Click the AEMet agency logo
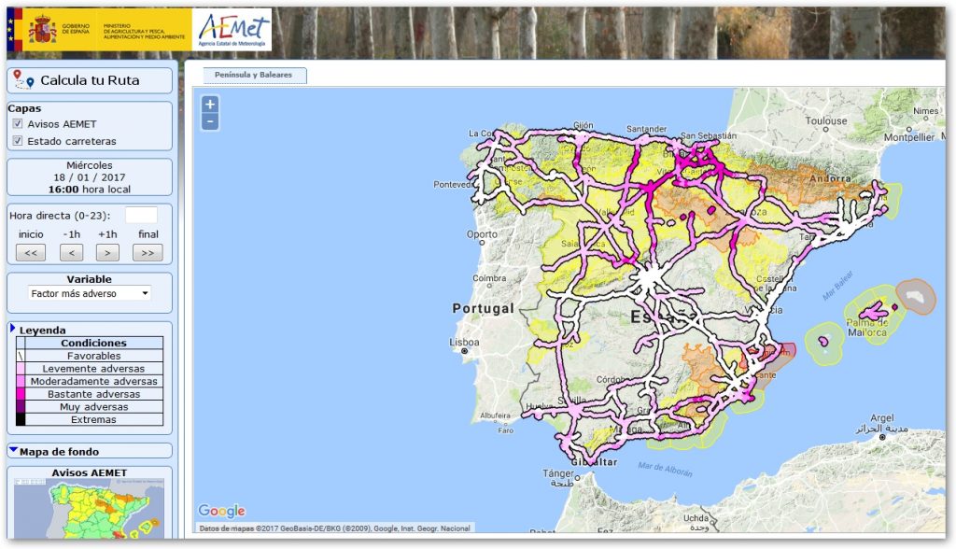Image resolution: width=956 pixels, height=549 pixels. click(x=232, y=29)
